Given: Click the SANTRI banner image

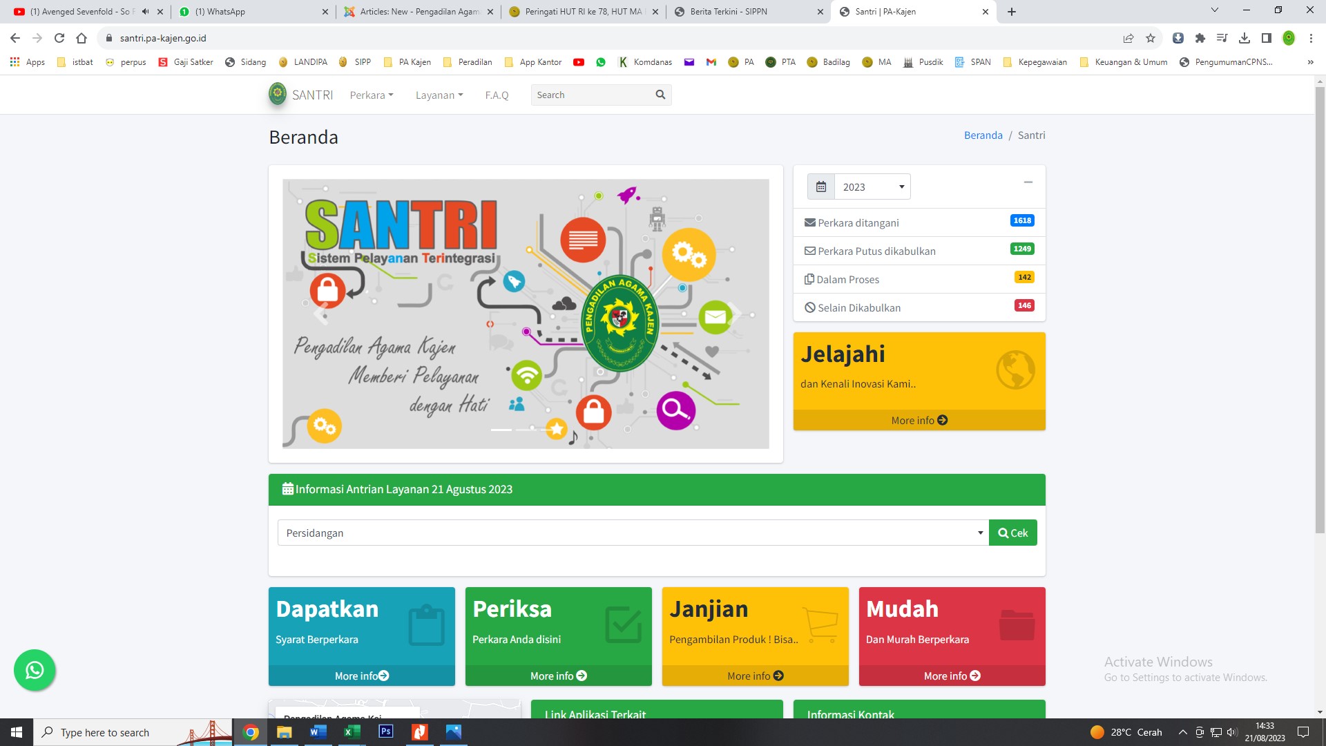Looking at the screenshot, I should (x=526, y=314).
